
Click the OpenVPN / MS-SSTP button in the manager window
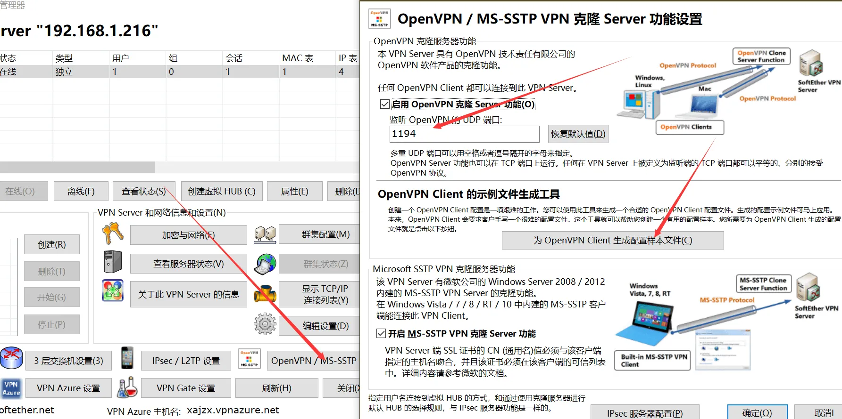point(314,361)
